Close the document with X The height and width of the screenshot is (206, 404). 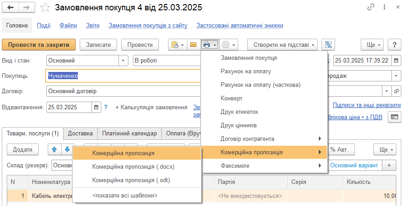(398, 7)
